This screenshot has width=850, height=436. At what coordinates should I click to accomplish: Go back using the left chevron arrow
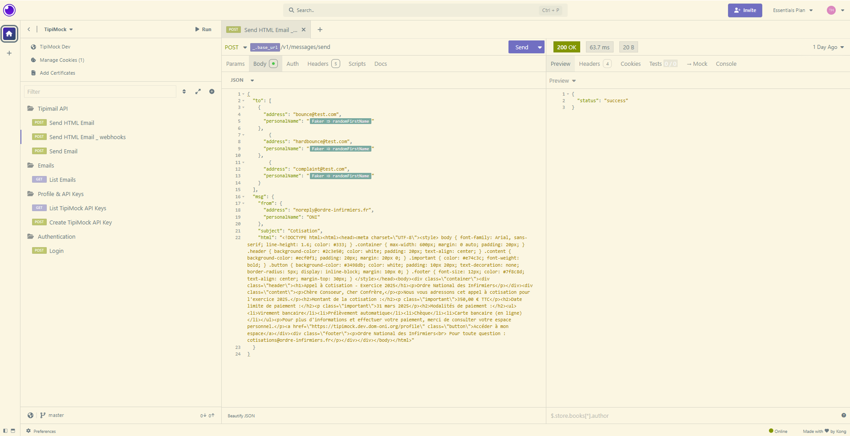point(29,29)
